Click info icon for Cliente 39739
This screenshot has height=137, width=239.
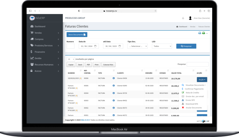click(x=114, y=93)
